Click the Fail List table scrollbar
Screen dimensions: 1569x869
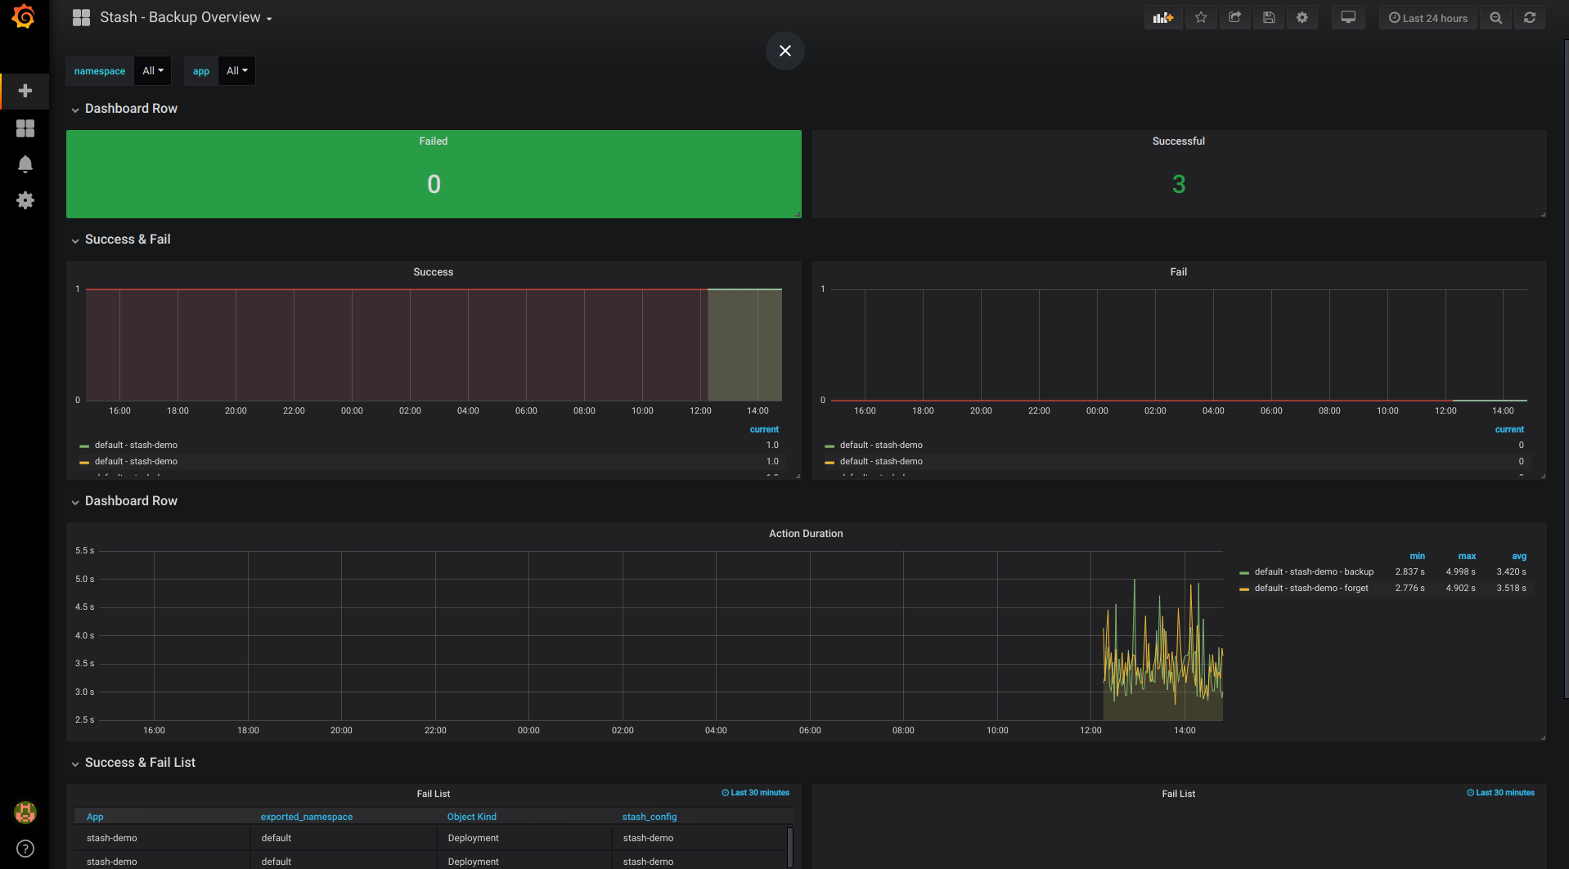pyautogui.click(x=790, y=847)
